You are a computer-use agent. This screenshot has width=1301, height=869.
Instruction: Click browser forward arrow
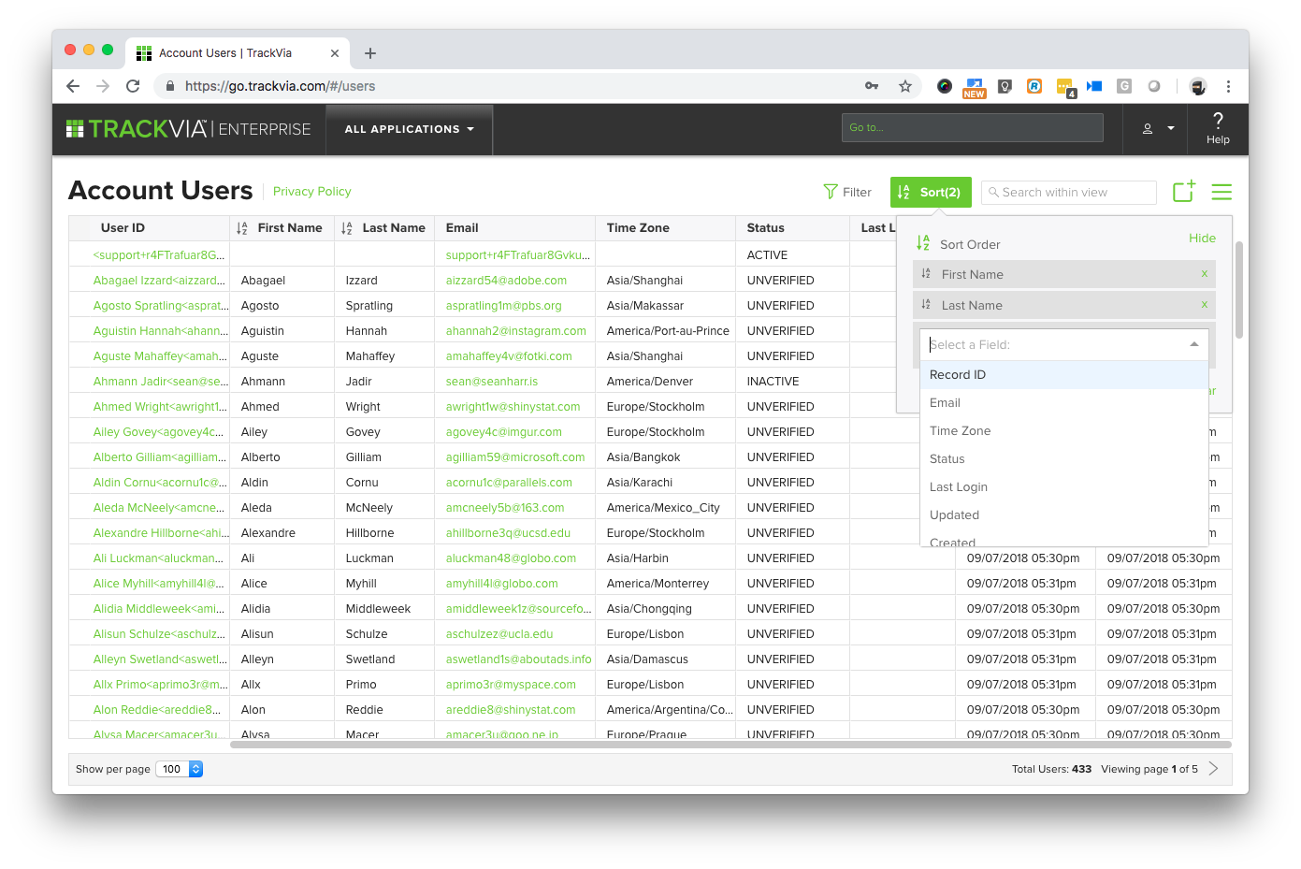click(x=103, y=86)
